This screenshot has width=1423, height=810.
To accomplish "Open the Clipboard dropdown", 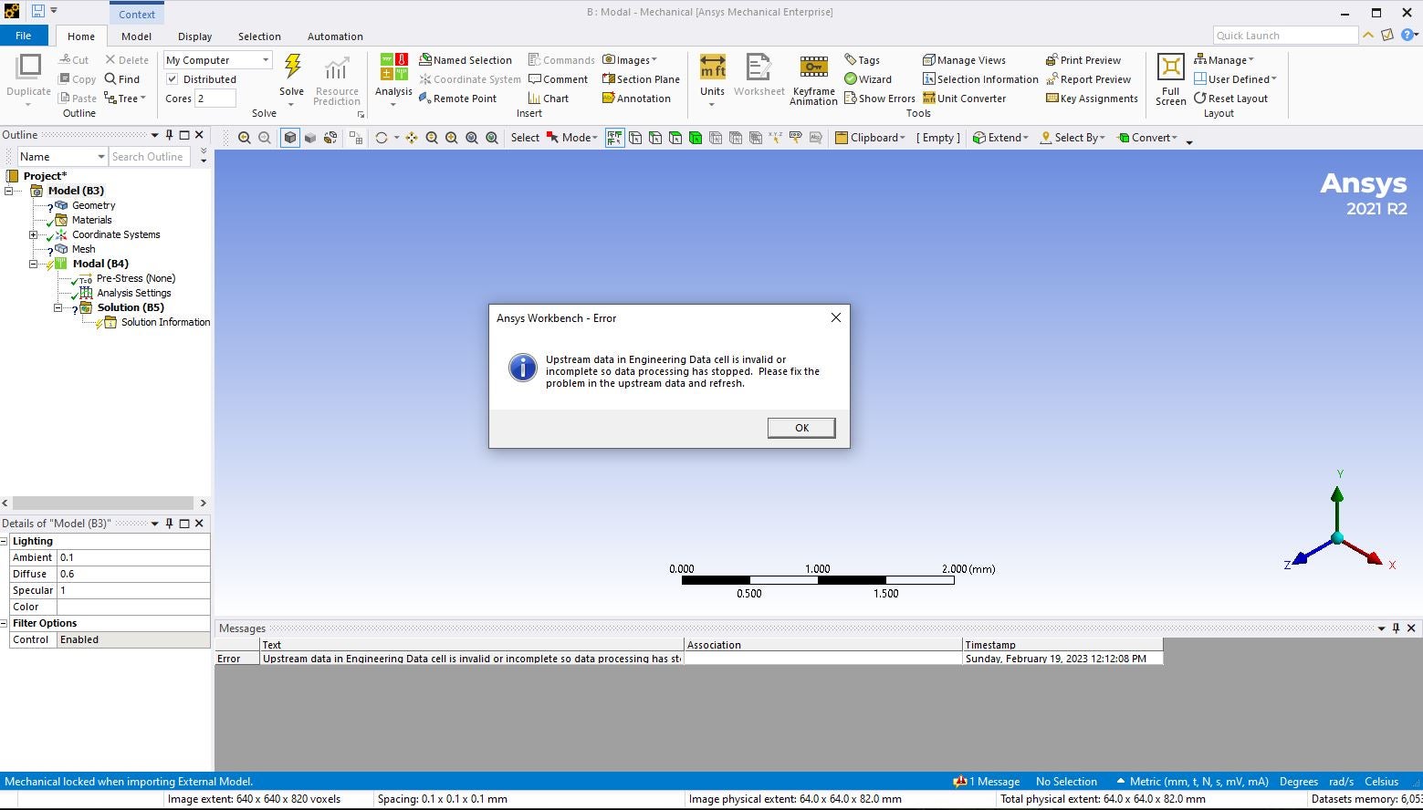I will [x=871, y=138].
